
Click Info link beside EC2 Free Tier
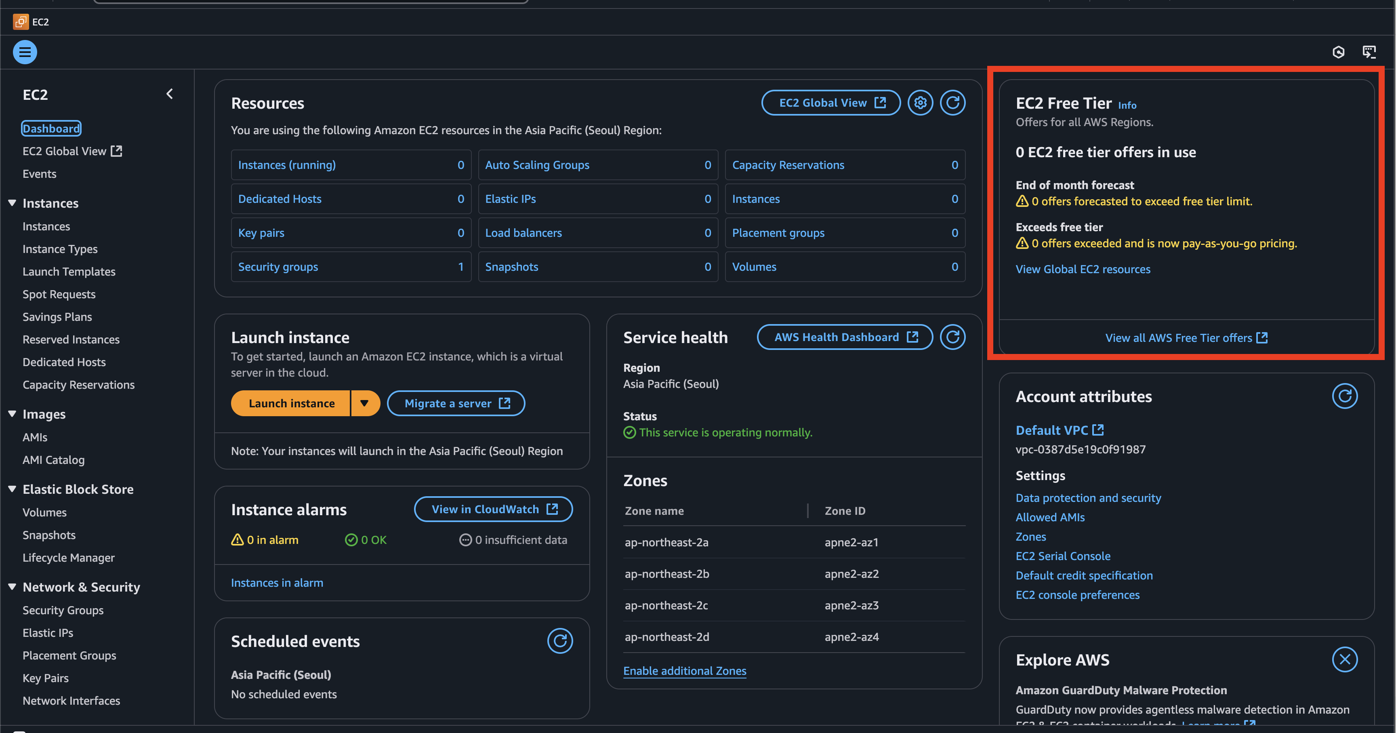pos(1127,105)
